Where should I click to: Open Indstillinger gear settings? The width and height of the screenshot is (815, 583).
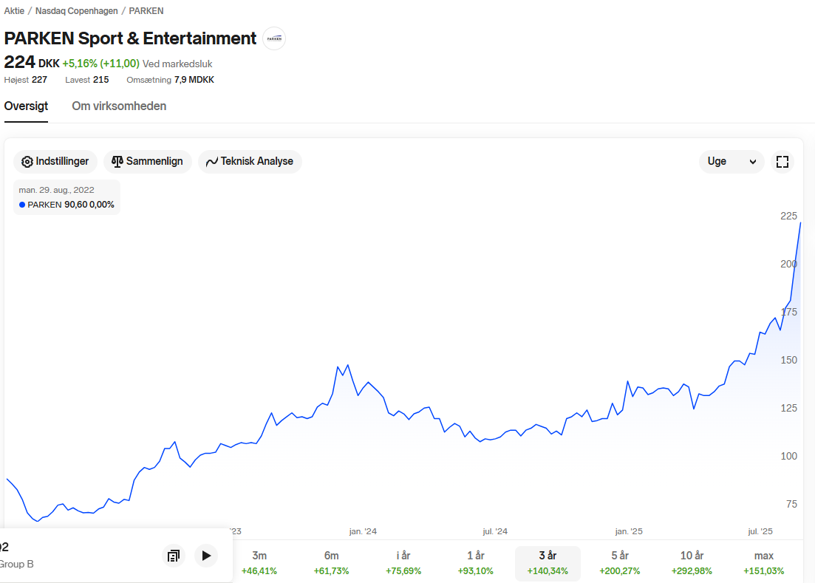pos(55,161)
